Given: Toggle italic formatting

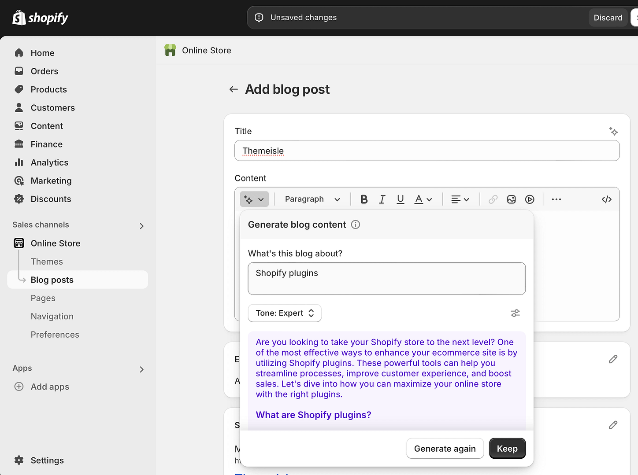Looking at the screenshot, I should tap(382, 199).
